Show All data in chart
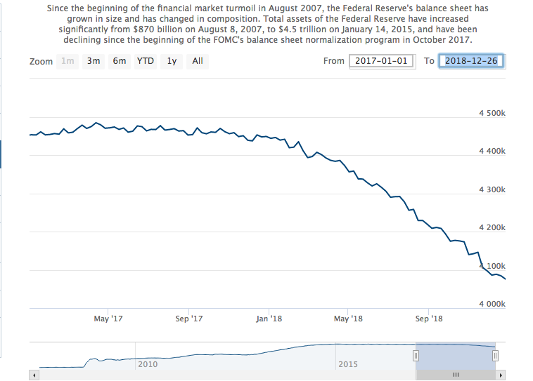 (198, 61)
